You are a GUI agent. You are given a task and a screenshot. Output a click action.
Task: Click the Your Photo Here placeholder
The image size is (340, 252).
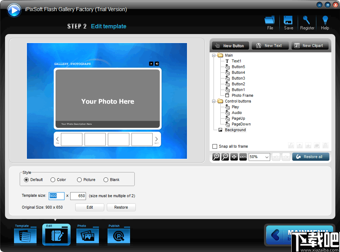[x=108, y=101]
